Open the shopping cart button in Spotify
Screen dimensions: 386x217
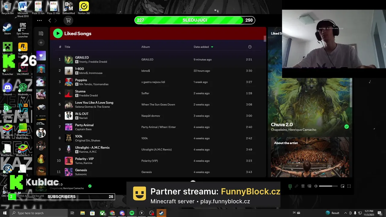(x=68, y=20)
